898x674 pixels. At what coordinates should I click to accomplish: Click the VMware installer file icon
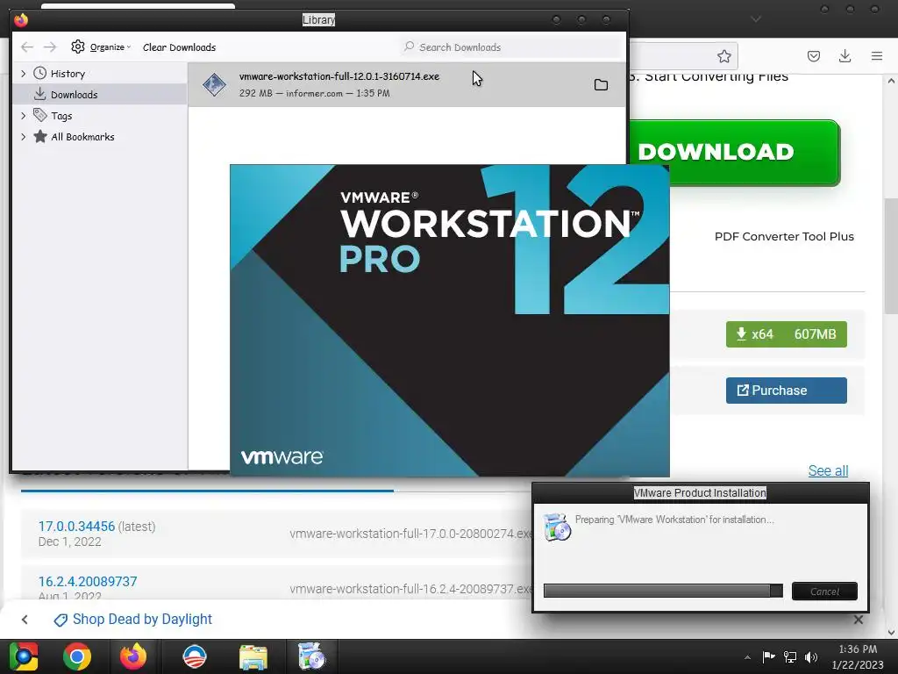[214, 85]
